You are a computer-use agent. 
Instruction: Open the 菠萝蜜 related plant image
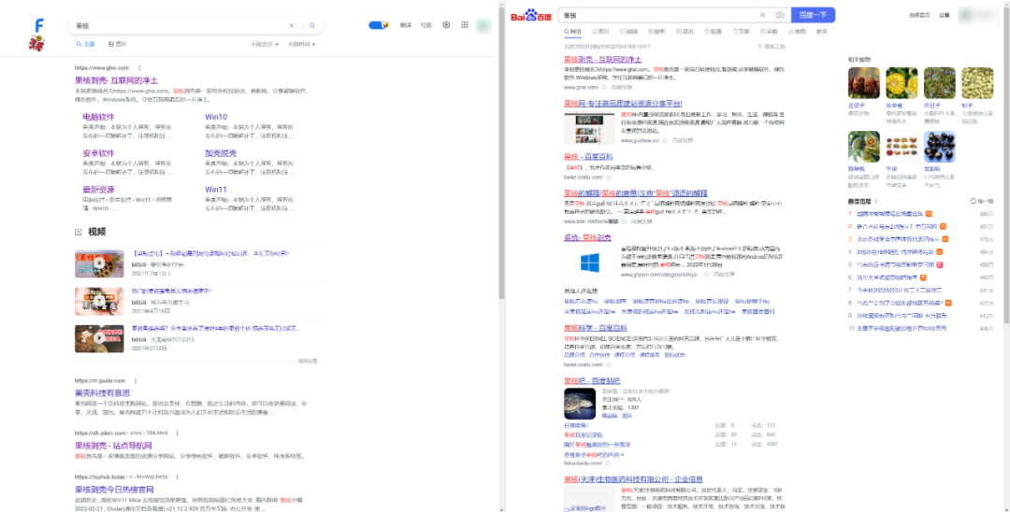[x=902, y=82]
